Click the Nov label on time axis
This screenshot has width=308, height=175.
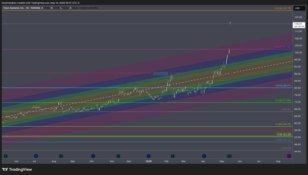[112, 162]
